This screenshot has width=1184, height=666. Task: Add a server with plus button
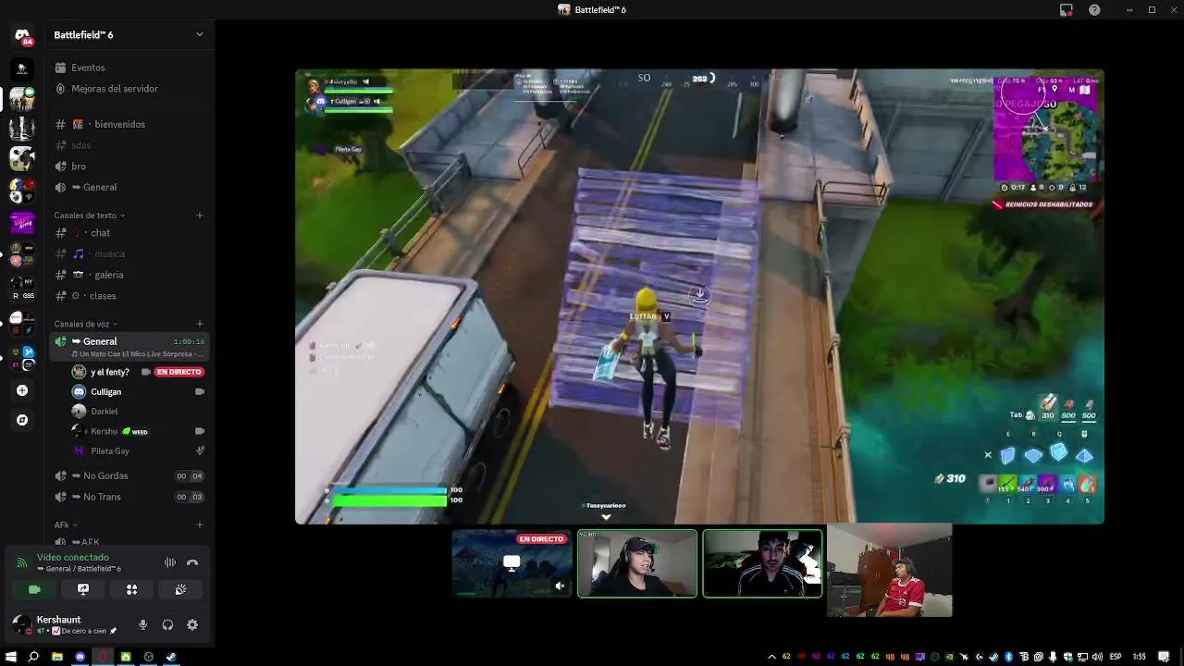click(22, 390)
